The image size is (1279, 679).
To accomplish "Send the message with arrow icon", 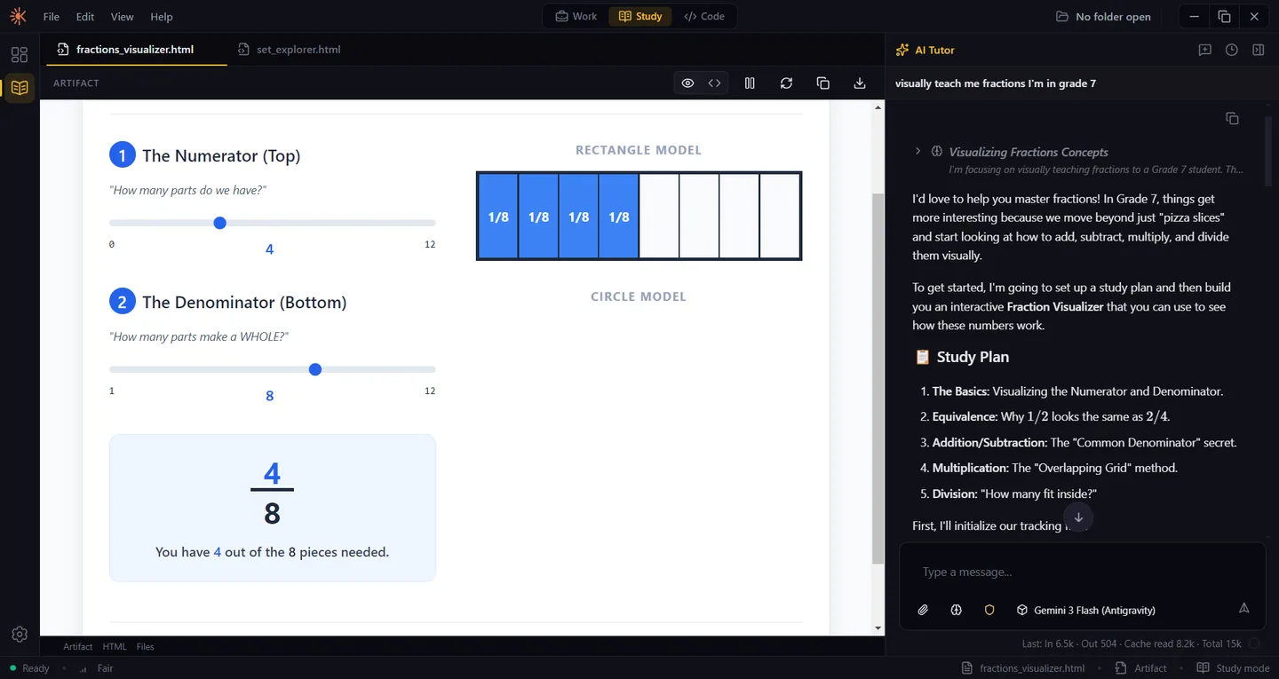I will point(1243,609).
